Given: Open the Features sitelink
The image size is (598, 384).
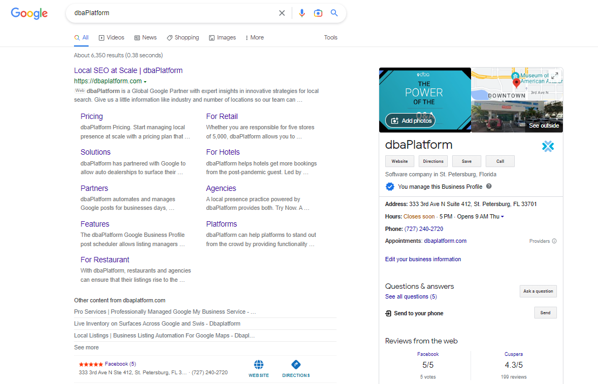Looking at the screenshot, I should point(95,224).
